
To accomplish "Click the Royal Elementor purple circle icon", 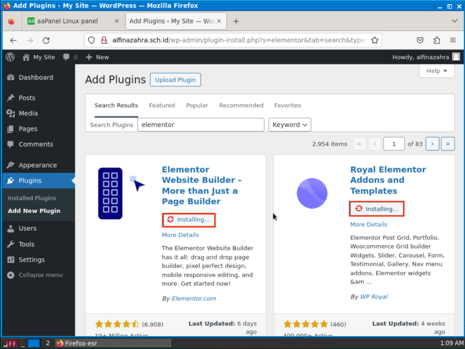I will click(x=312, y=193).
